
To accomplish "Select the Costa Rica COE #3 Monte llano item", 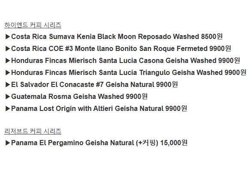I will (121, 48).
